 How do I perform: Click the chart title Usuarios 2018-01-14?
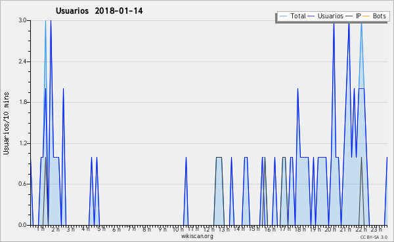pyautogui.click(x=99, y=10)
